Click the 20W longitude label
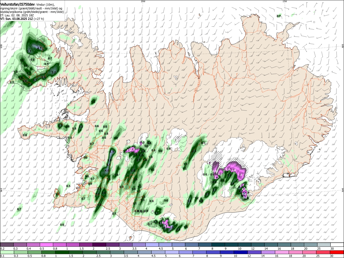This screenshot has height=258, width=344. coord(143,1)
